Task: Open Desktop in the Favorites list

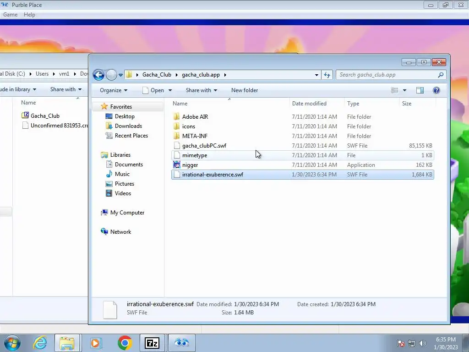Action: [x=125, y=116]
